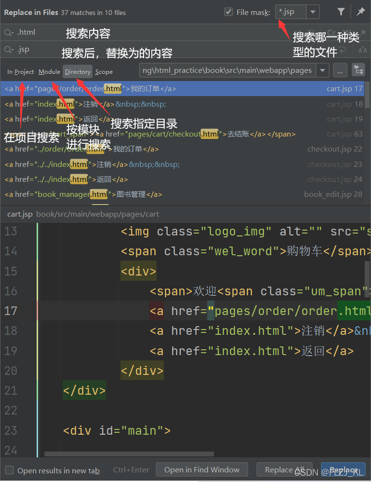Image resolution: width=371 pixels, height=482 pixels.
Task: Click line number 17 in preview gutter
Action: coord(11,311)
